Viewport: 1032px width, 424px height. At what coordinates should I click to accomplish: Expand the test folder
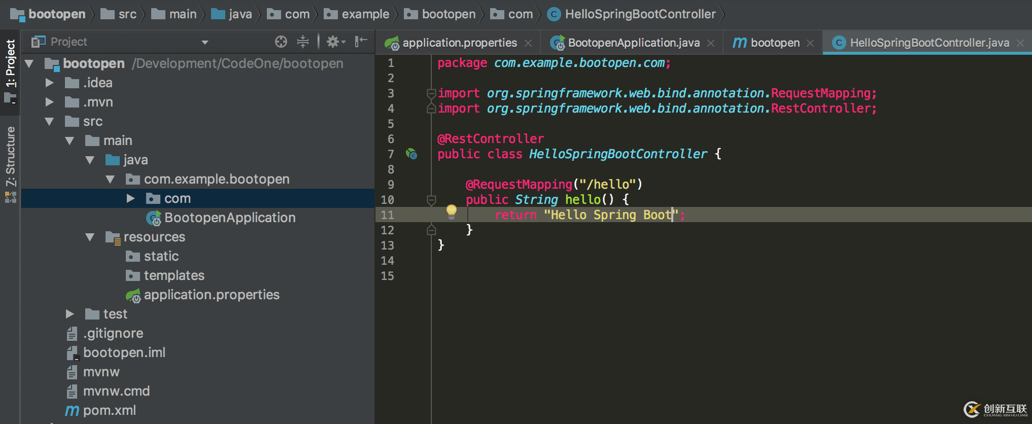pyautogui.click(x=70, y=314)
